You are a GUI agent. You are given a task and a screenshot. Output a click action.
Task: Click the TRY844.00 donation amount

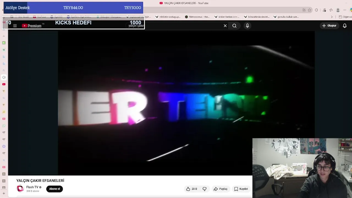click(73, 8)
